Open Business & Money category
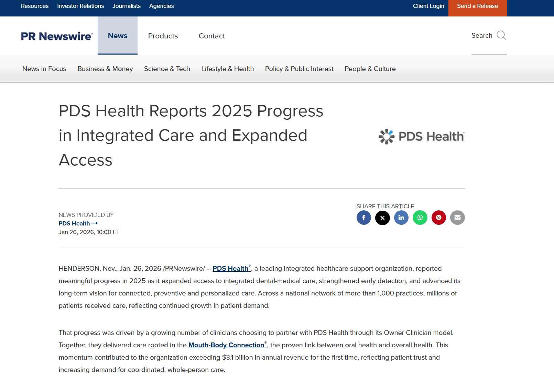Image resolution: width=554 pixels, height=384 pixels. pyautogui.click(x=105, y=69)
